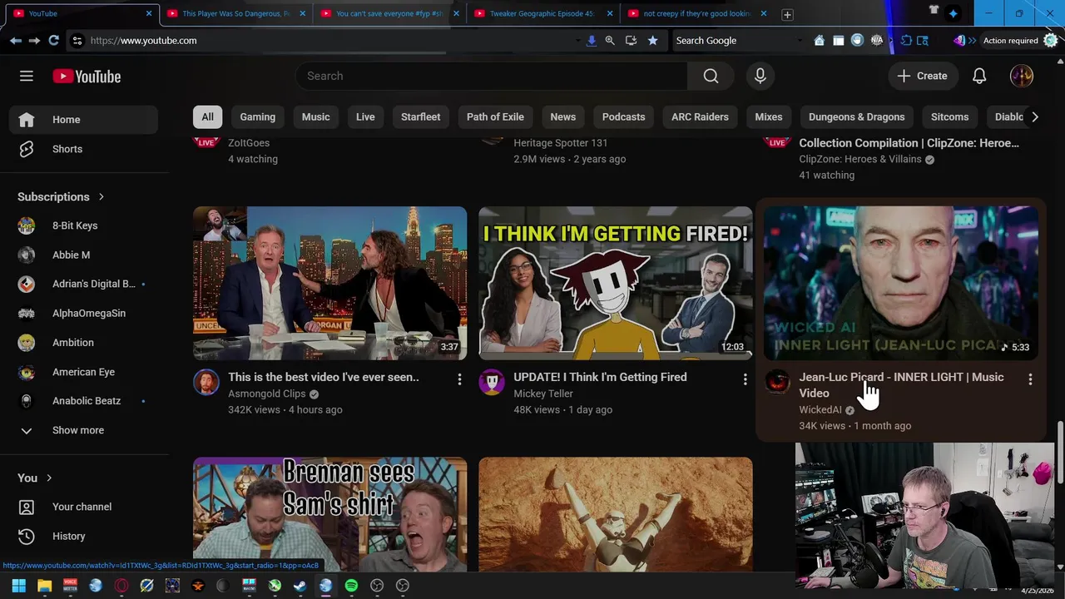The width and height of the screenshot is (1065, 599).
Task: Click the search magnifier button
Action: coord(711,76)
